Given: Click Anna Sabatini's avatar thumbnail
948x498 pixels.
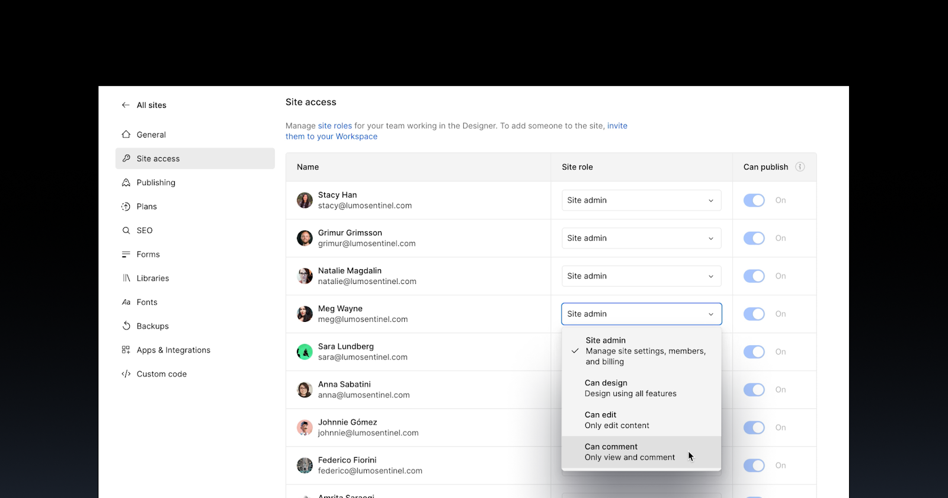Looking at the screenshot, I should pos(305,390).
